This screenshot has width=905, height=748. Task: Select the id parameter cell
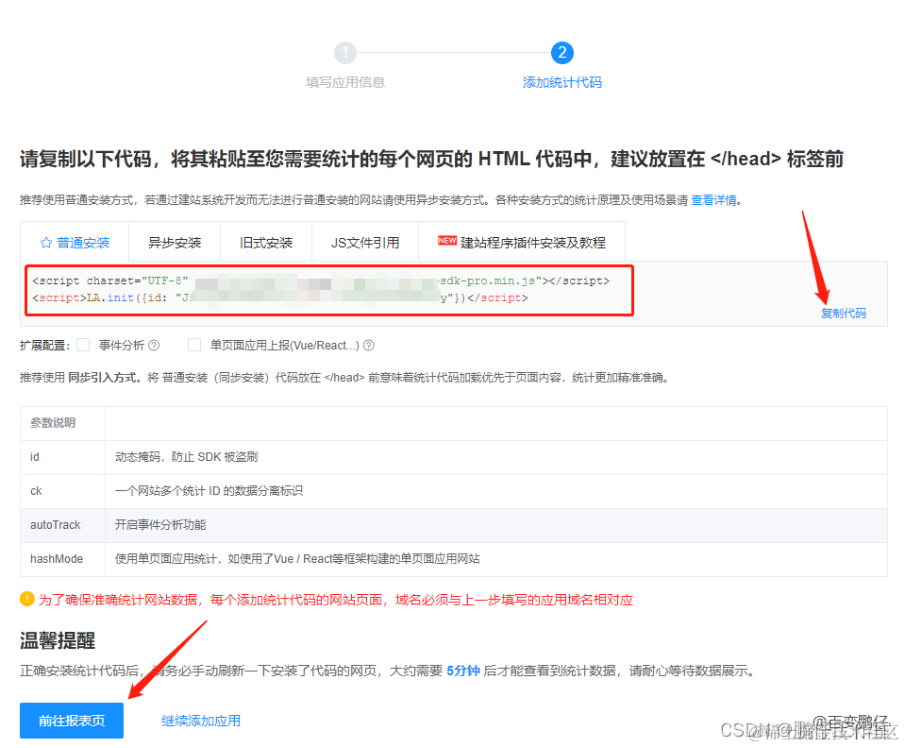(62, 457)
